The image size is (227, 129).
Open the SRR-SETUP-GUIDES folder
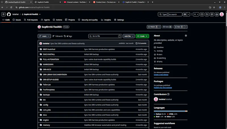[x=51, y=80]
